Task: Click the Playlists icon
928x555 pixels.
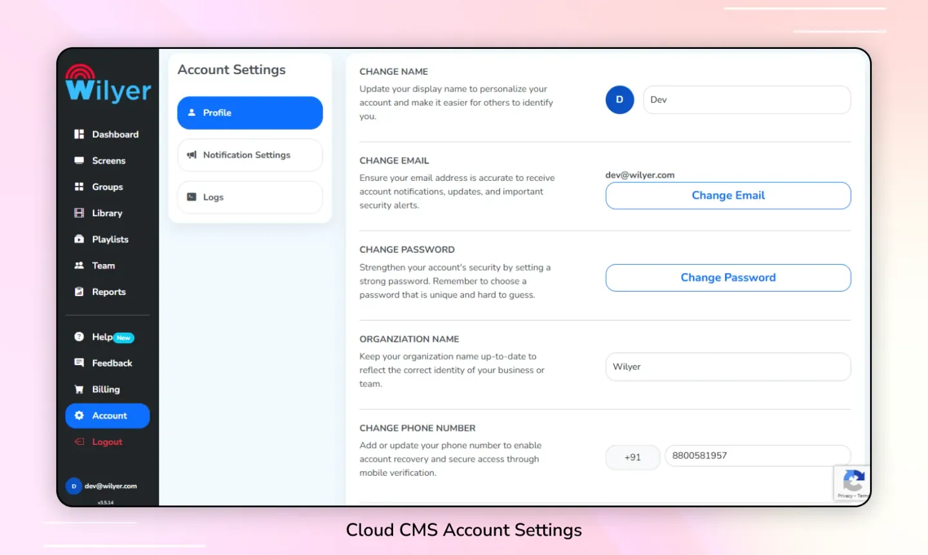Action: 79,239
